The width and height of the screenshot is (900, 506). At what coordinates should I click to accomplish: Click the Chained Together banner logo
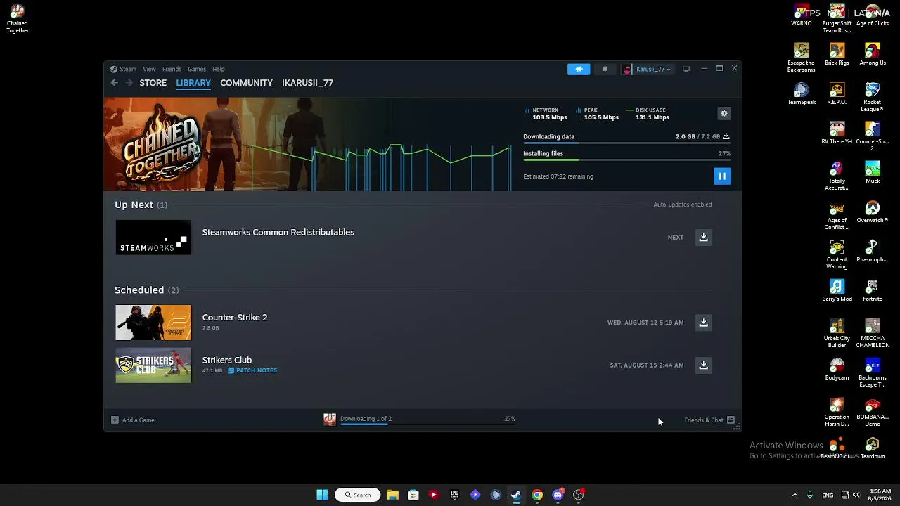161,145
